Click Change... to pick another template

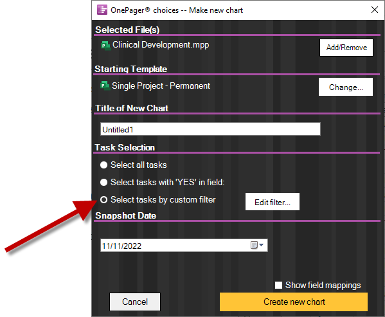point(346,87)
